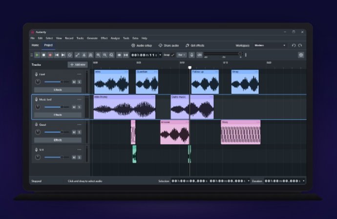
Task: Solo the SFX track
Action: (79, 157)
